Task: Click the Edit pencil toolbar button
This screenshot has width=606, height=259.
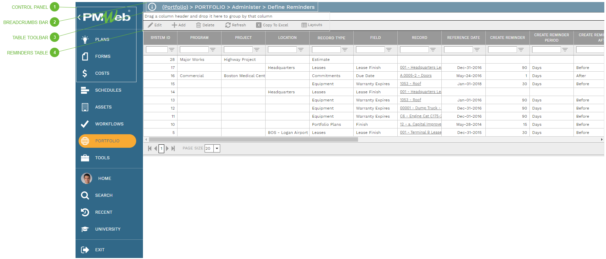Action: [154, 25]
